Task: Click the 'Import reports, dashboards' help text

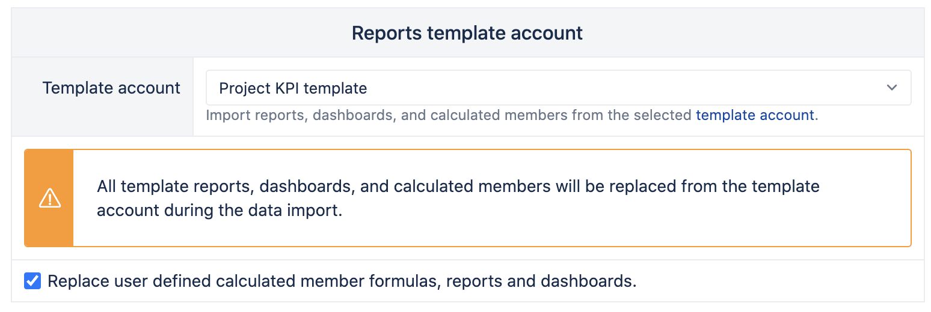Action: 512,115
